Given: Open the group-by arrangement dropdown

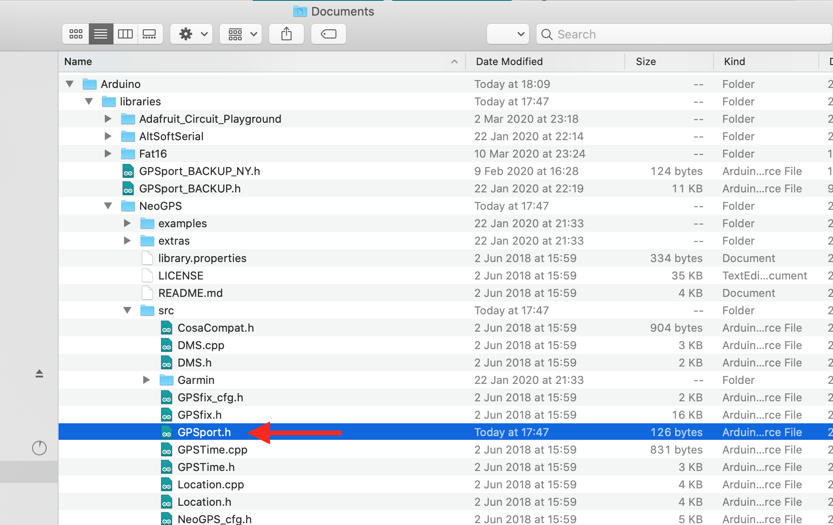Looking at the screenshot, I should coord(241,34).
